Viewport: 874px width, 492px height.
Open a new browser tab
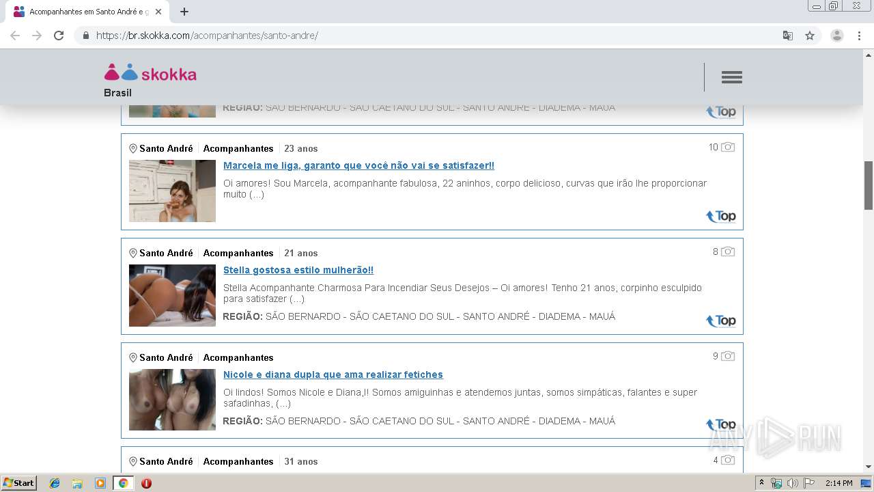pos(184,12)
